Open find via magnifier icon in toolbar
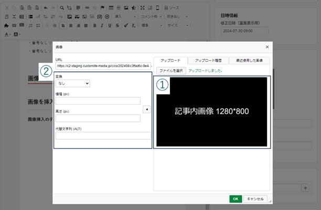Image resolution: width=321 pixels, height=210 pixels. [62, 8]
